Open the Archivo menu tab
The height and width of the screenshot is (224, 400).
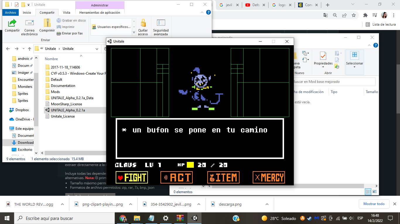(11, 13)
